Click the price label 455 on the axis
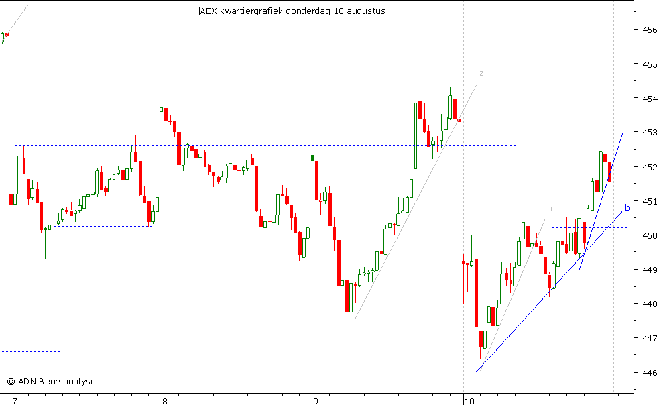Image resolution: width=659 pixels, height=405 pixels. 650,65
